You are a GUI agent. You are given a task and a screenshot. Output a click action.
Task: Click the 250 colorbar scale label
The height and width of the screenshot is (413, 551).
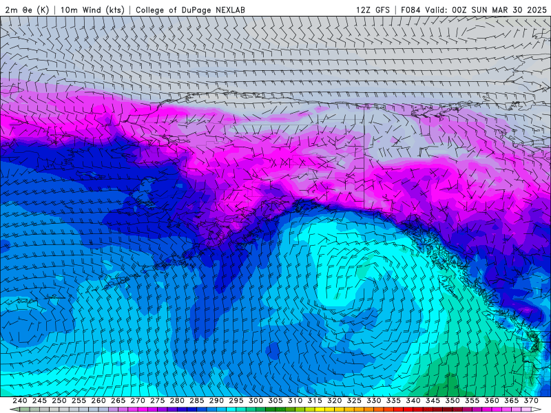[59, 401]
